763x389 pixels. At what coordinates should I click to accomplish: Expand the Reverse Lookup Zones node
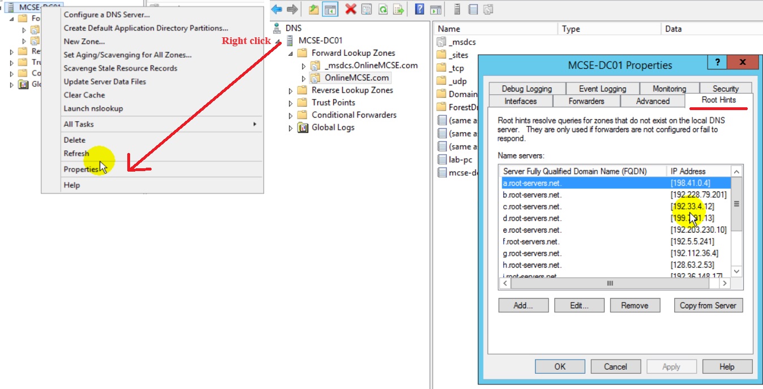pyautogui.click(x=291, y=90)
